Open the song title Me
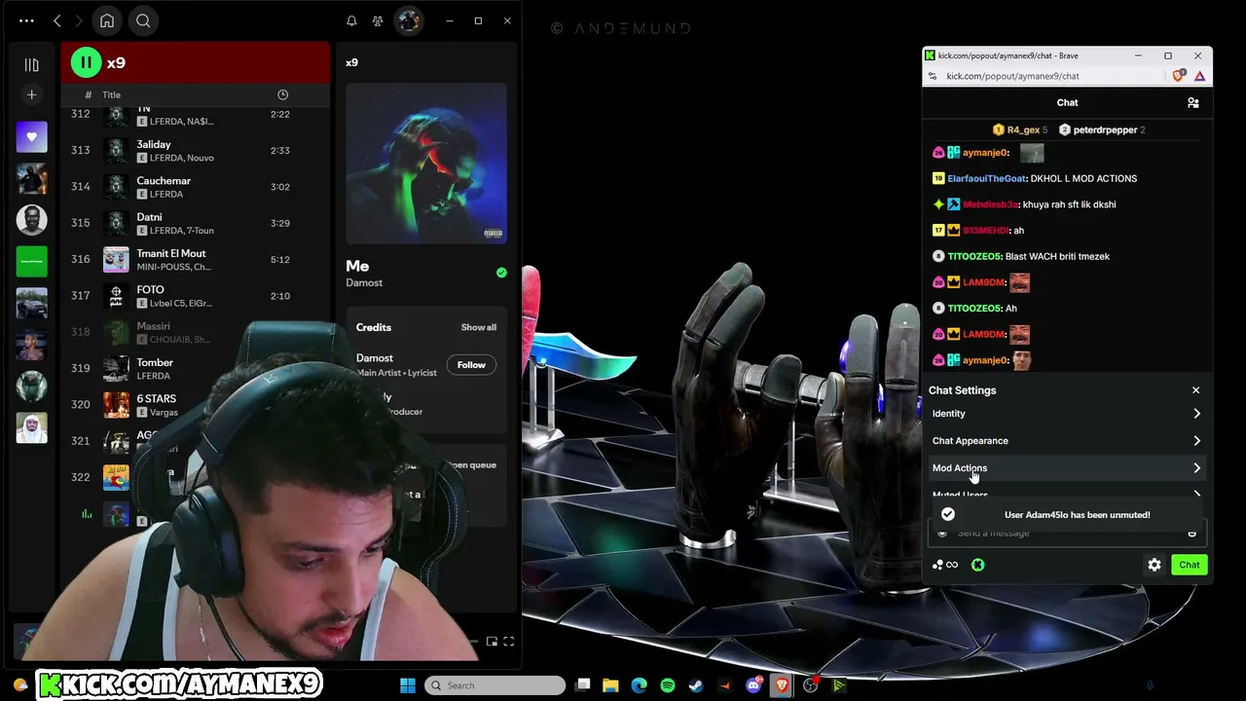Screen dimensions: 1246x701 point(357,266)
